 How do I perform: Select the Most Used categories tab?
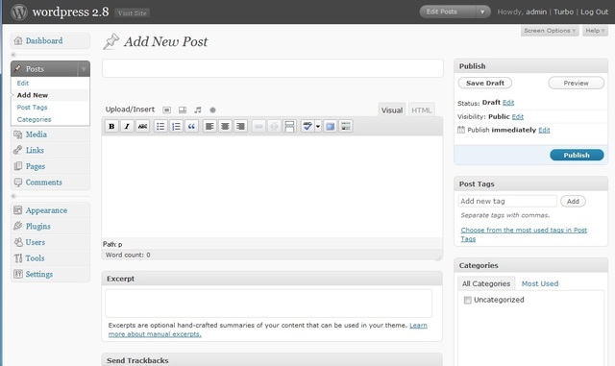pos(540,283)
